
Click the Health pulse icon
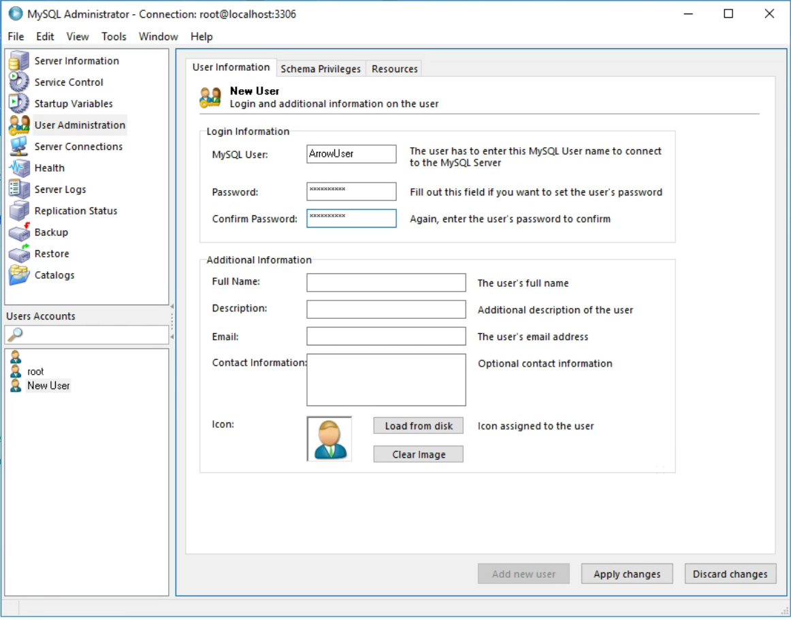[x=18, y=168]
